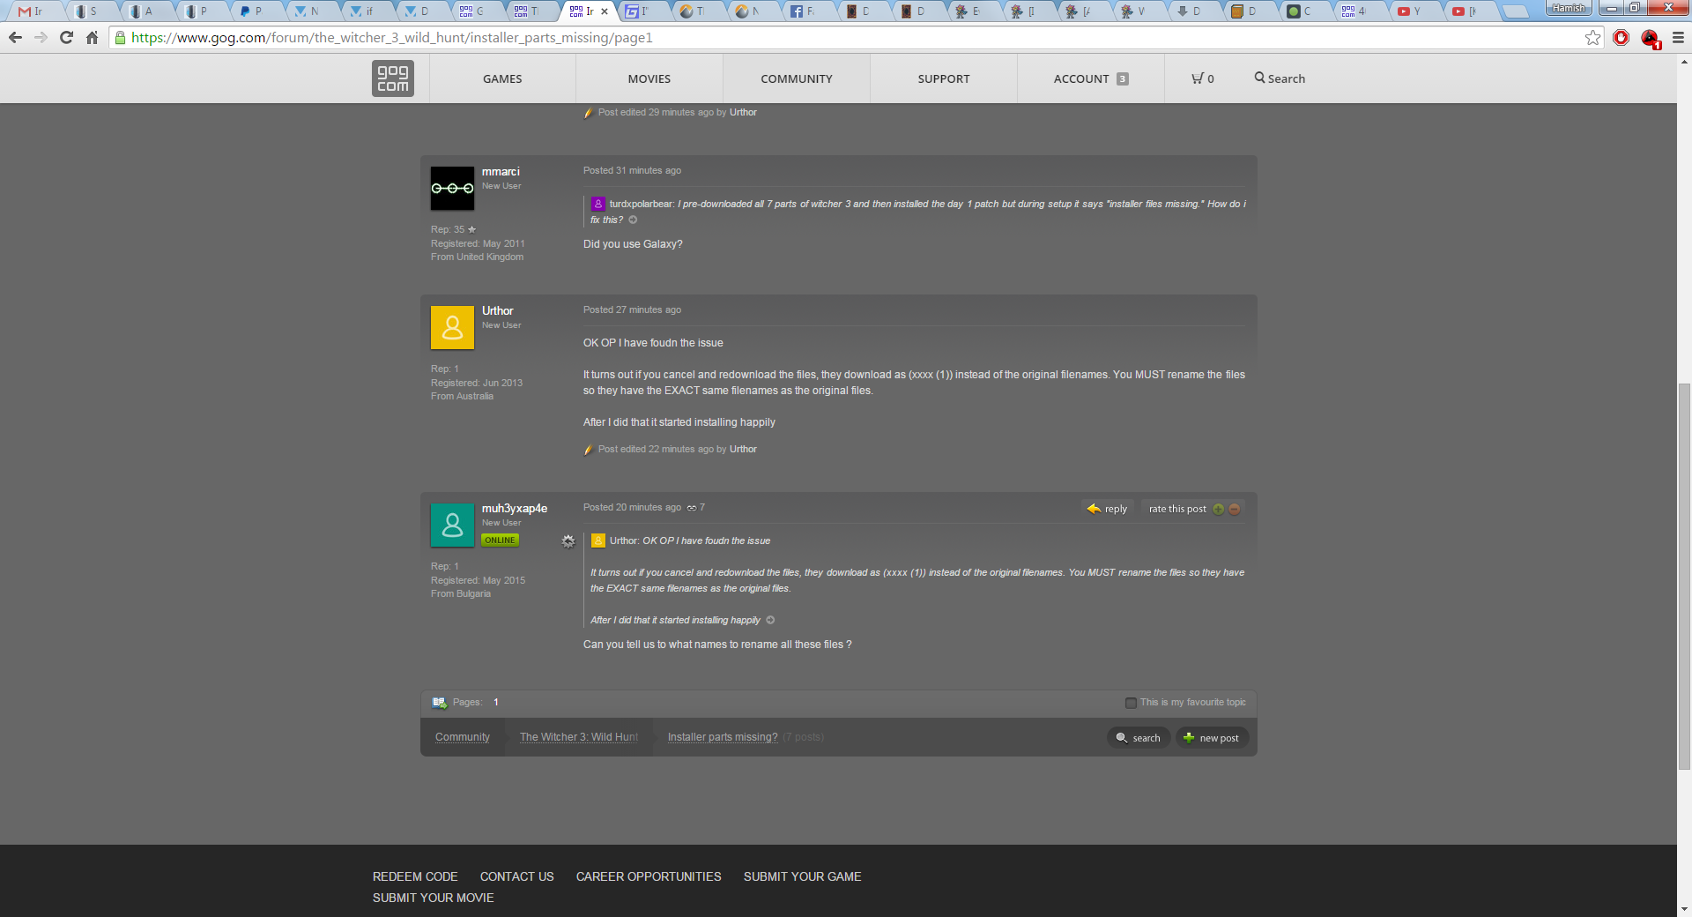1692x917 pixels.
Task: Go to page 1 in pagination
Action: pos(496,703)
